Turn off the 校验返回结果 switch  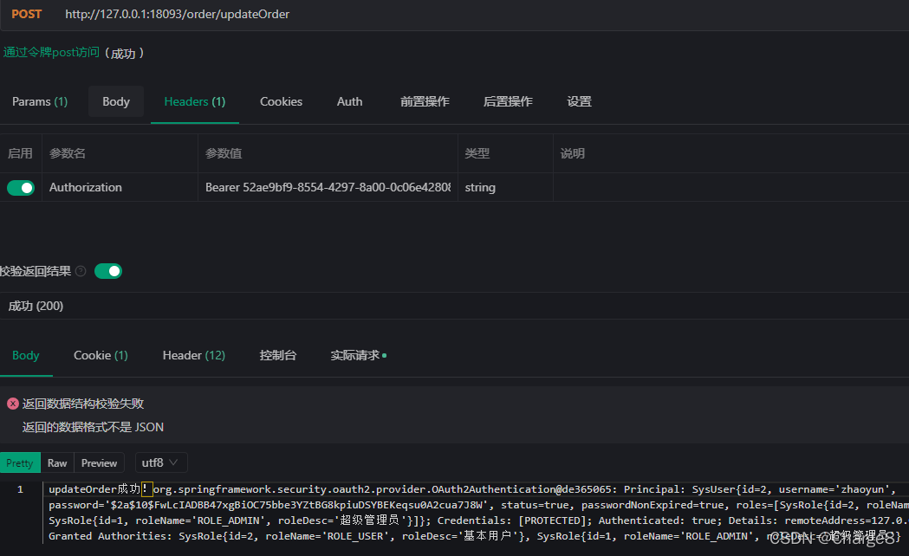[x=108, y=271]
